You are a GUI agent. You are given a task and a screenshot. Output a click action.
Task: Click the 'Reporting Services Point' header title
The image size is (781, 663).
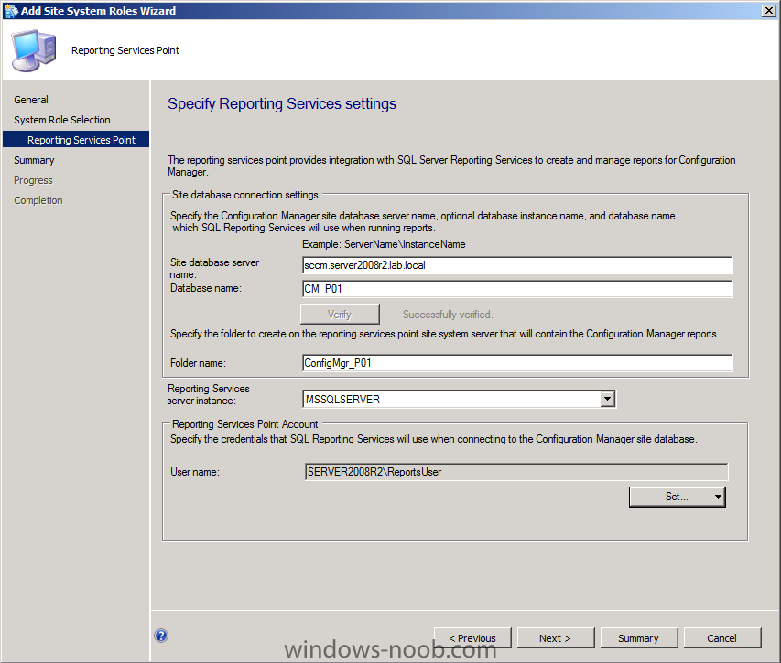click(125, 50)
